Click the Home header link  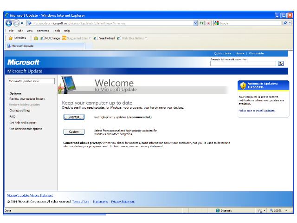[240, 53]
